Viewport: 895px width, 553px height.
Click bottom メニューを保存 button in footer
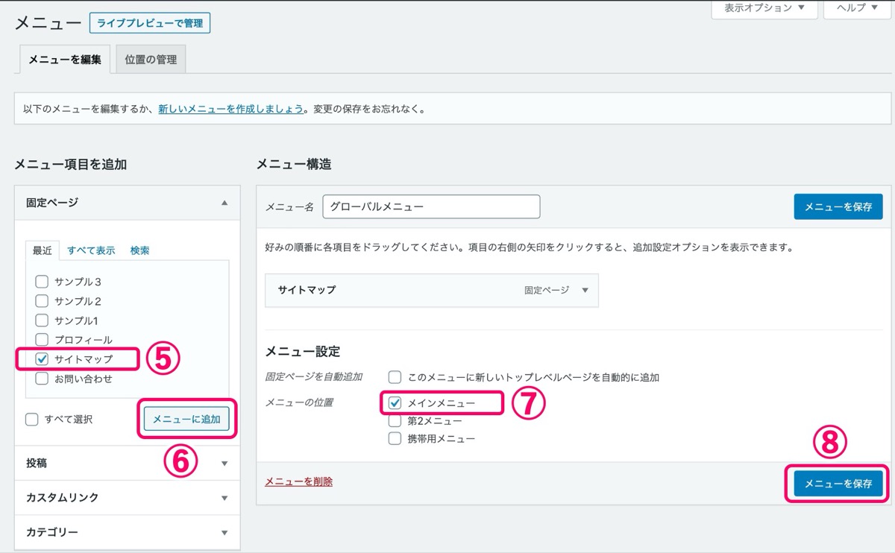(x=838, y=484)
